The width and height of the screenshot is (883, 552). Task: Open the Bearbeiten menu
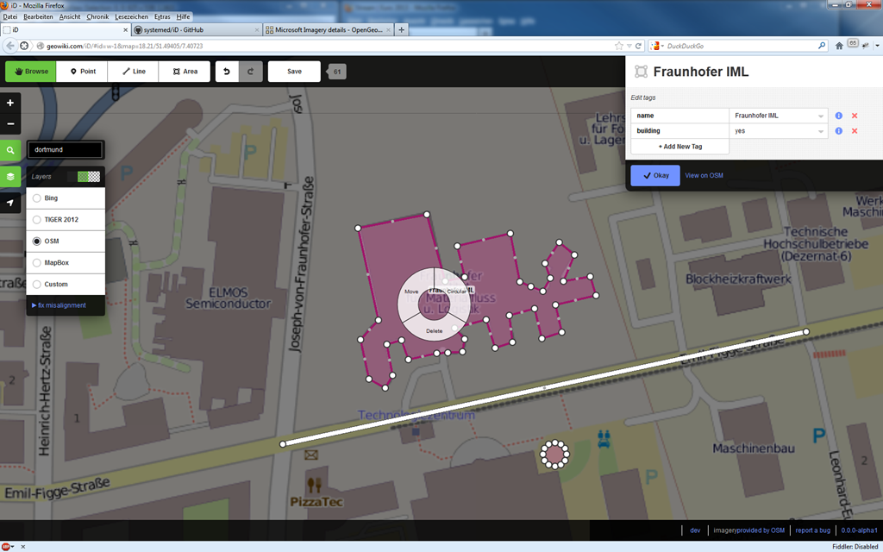38,17
